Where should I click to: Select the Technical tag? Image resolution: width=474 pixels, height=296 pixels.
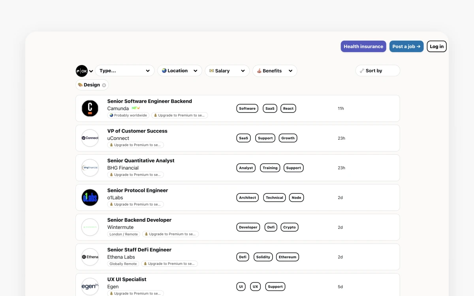click(x=275, y=198)
